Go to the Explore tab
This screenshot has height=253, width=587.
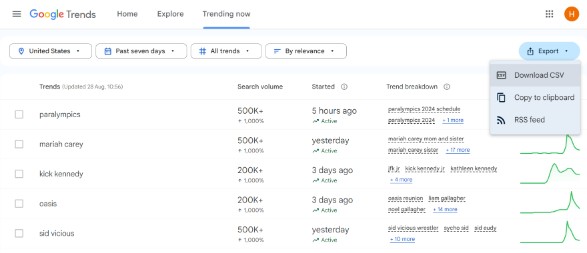170,14
